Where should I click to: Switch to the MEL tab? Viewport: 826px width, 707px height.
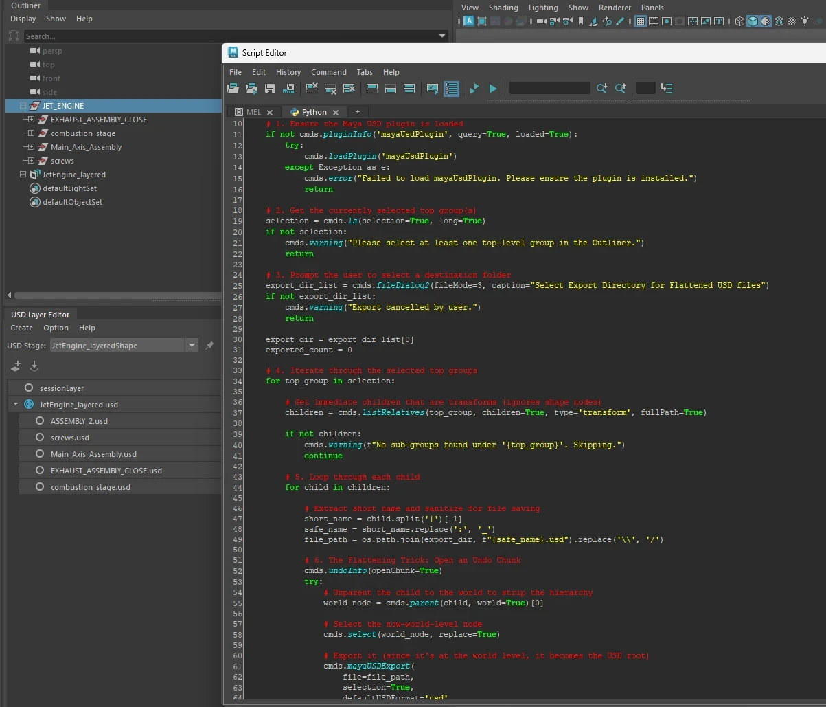(253, 112)
